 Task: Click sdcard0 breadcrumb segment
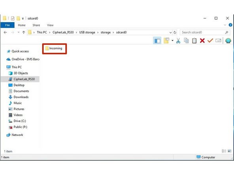pos(121,32)
